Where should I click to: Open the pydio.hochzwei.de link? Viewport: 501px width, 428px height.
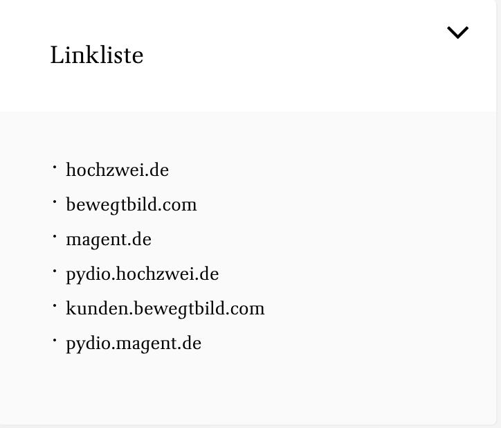(142, 274)
